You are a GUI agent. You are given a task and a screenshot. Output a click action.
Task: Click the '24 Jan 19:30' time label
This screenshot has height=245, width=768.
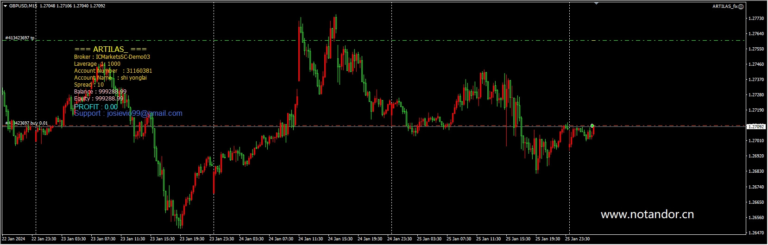click(370, 239)
